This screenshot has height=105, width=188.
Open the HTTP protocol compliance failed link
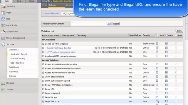point(61,52)
